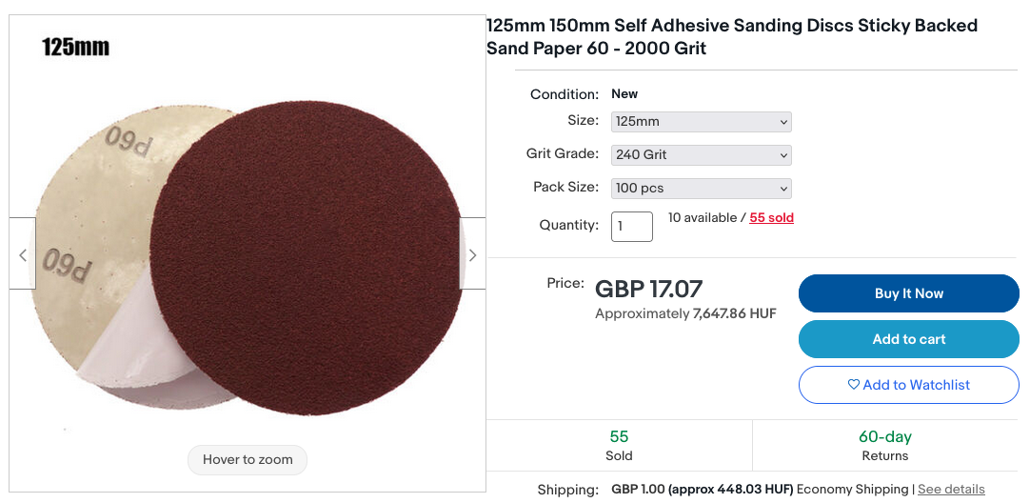Open See details shipping link

click(951, 490)
